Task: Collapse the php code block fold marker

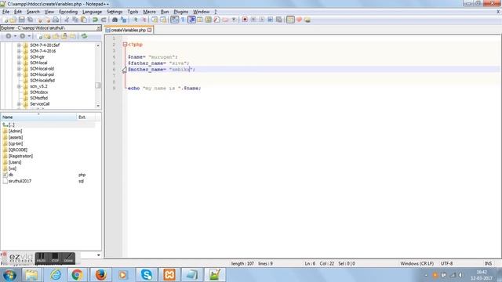Action: pos(125,45)
